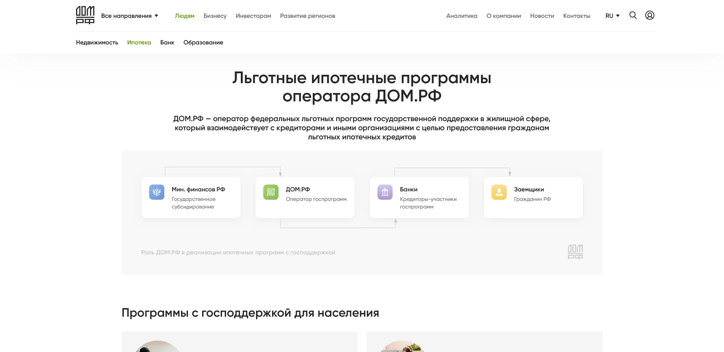
Task: Open the Контакты page
Action: tap(576, 16)
